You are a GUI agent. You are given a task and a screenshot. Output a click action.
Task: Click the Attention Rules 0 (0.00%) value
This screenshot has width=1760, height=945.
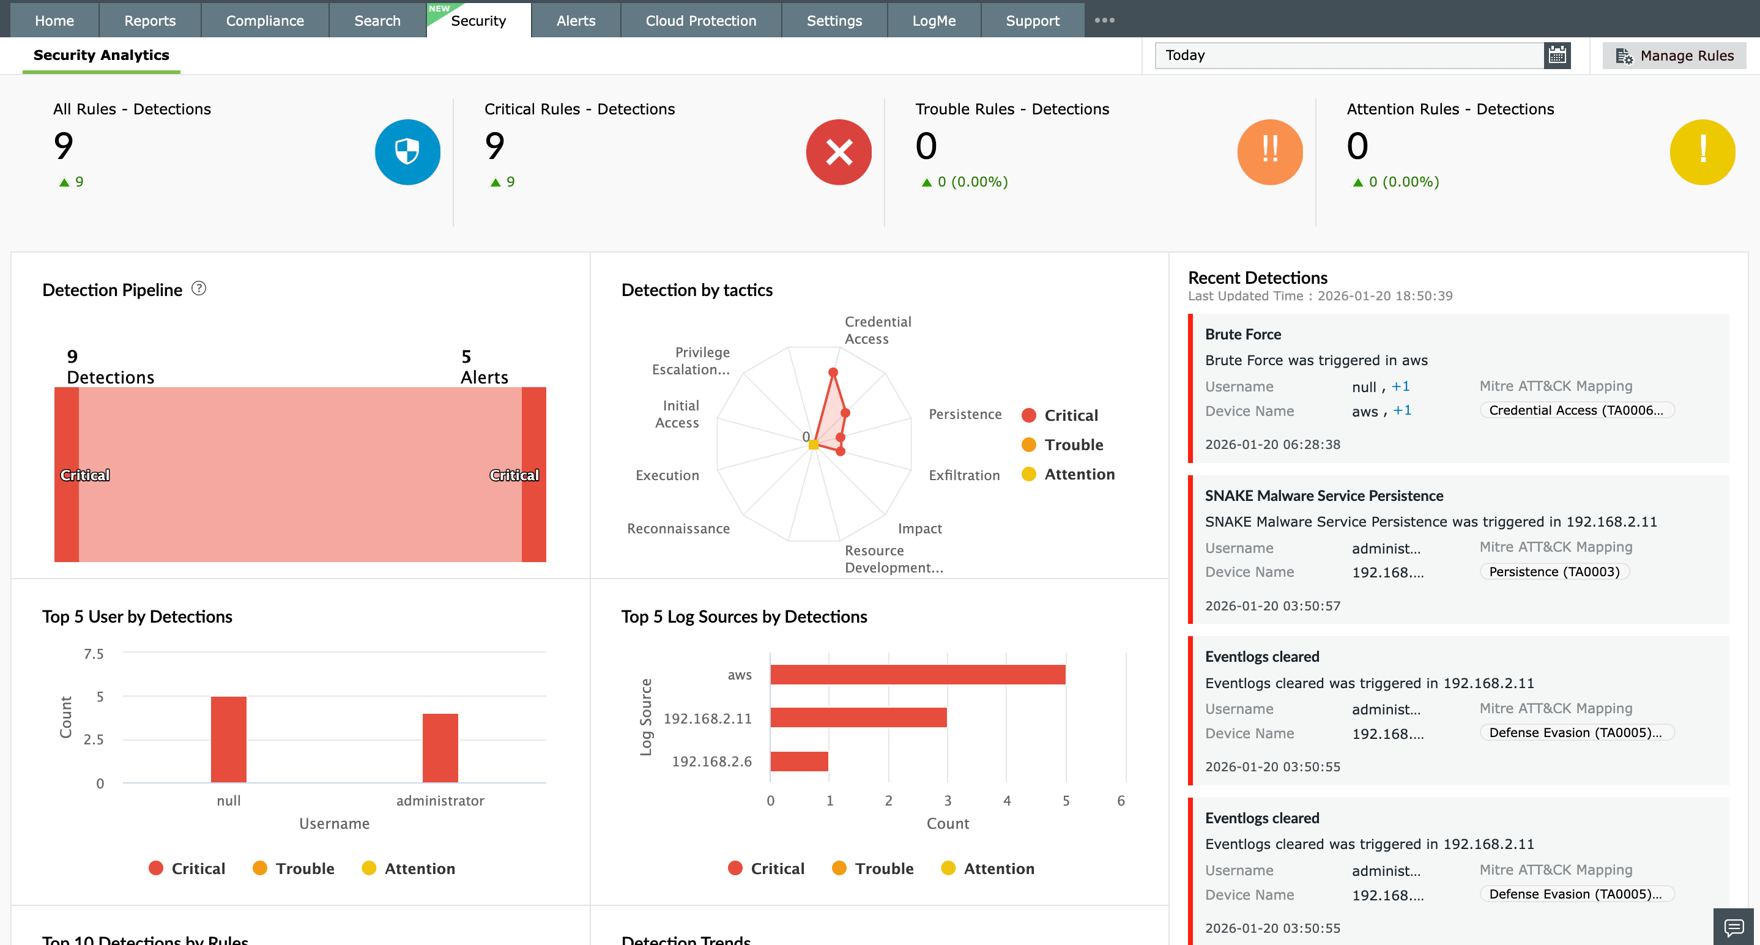(x=1403, y=182)
